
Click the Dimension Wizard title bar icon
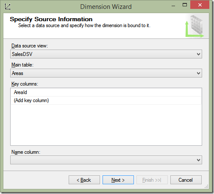click(x=8, y=7)
